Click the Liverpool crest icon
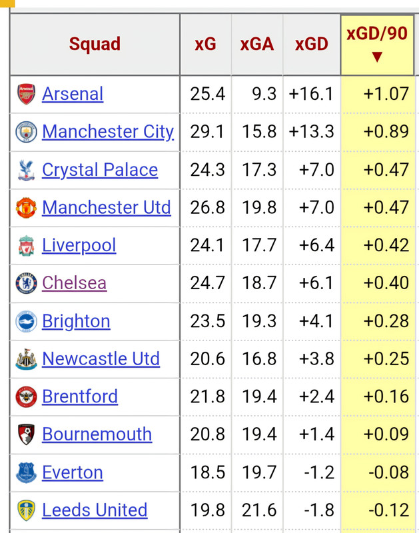 pyautogui.click(x=26, y=246)
